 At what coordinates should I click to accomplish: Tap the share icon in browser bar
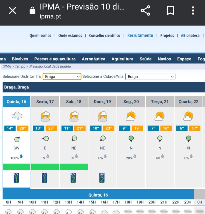tap(145, 11)
